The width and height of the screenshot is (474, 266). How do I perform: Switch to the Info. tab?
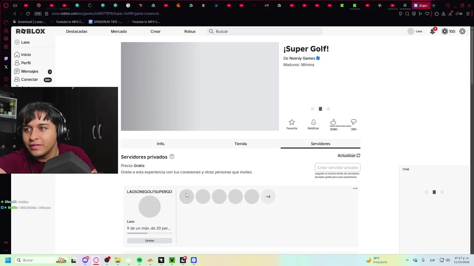pos(161,144)
